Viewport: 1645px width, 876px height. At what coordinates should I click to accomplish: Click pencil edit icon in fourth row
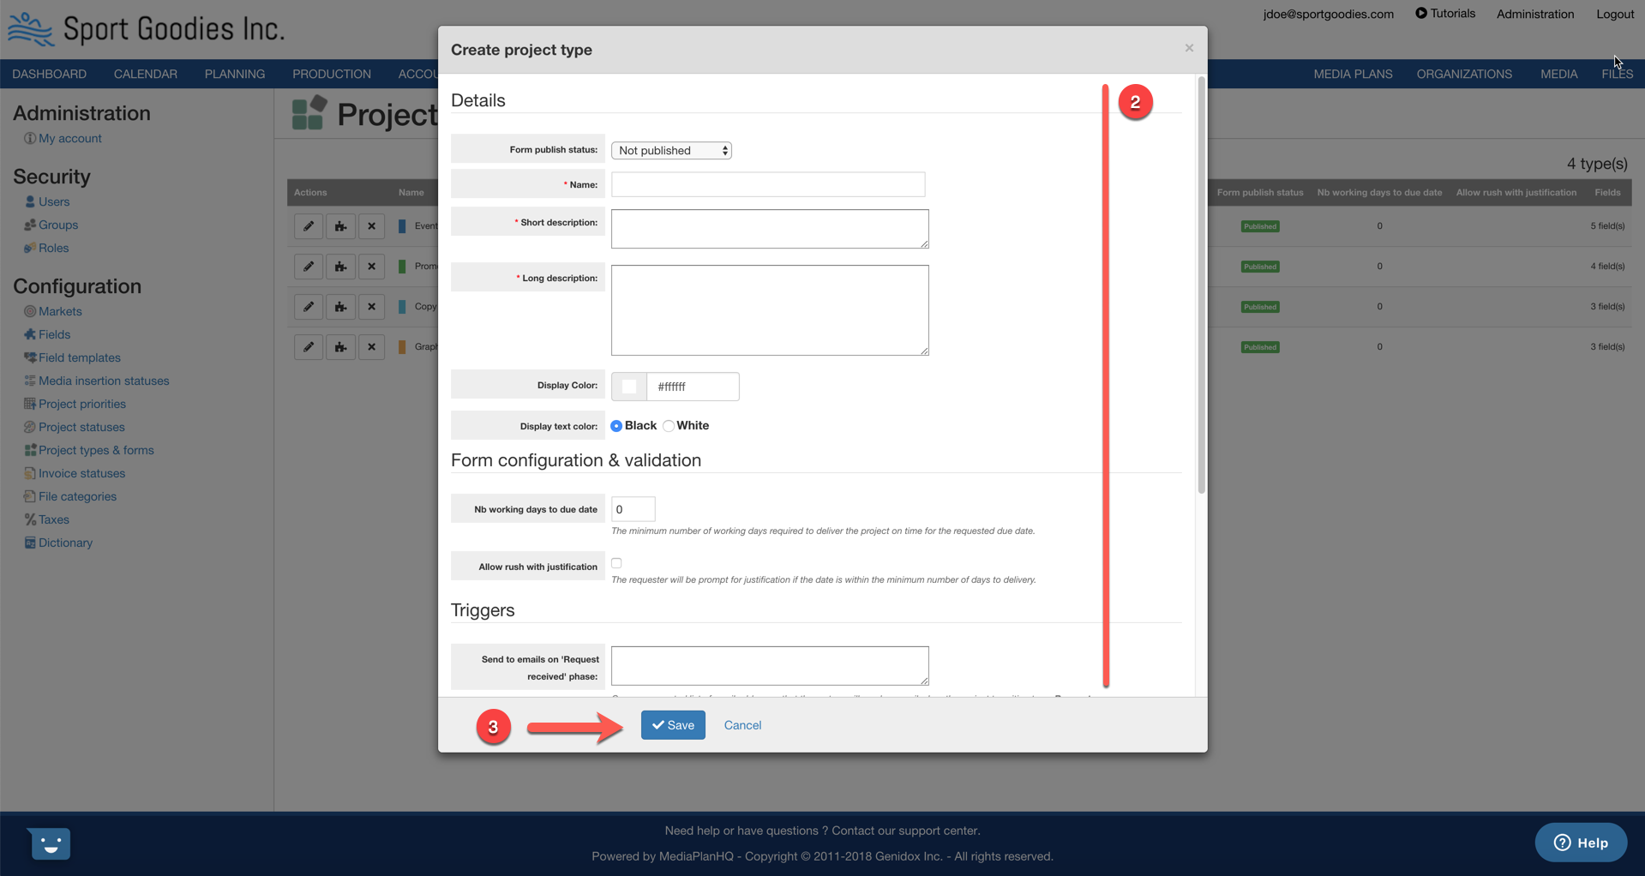click(309, 347)
